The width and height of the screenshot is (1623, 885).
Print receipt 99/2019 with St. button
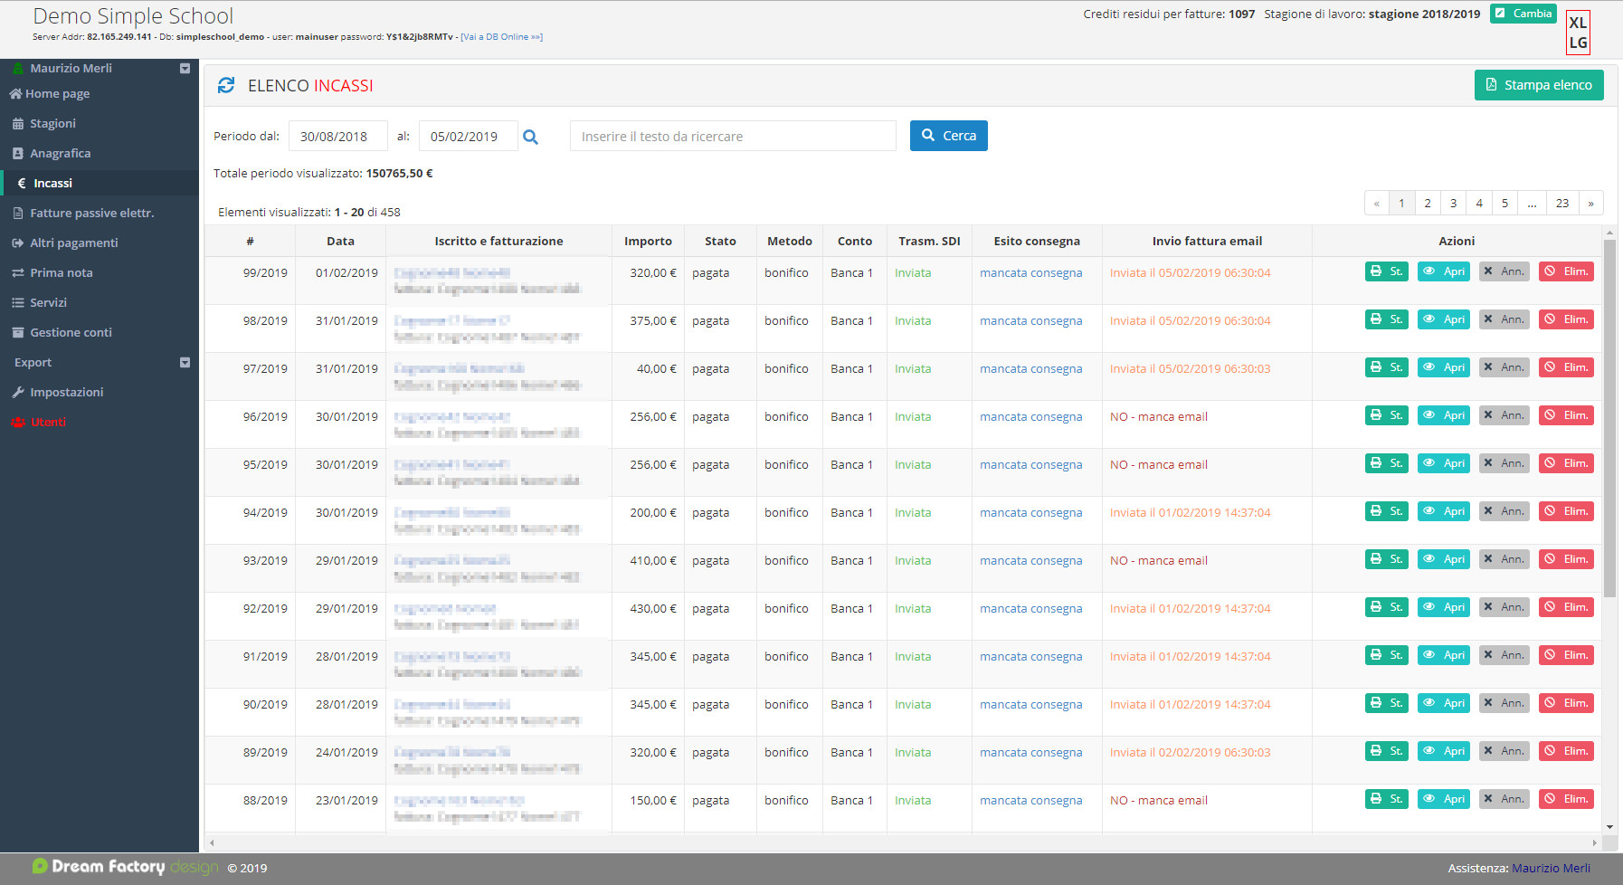(1386, 271)
